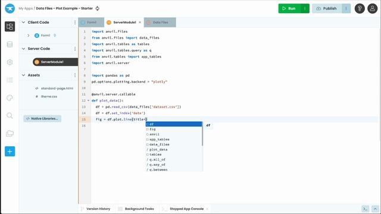
Task: Open the Anvil logo home icon
Action: point(10,8)
